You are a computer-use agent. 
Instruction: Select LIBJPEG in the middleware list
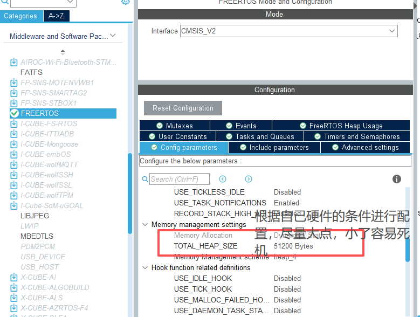point(35,216)
